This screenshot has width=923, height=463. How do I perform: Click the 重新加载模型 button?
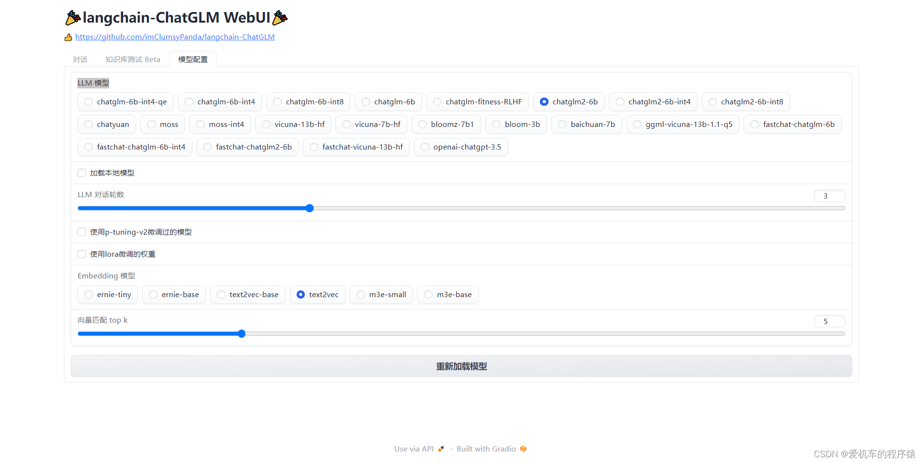point(461,366)
